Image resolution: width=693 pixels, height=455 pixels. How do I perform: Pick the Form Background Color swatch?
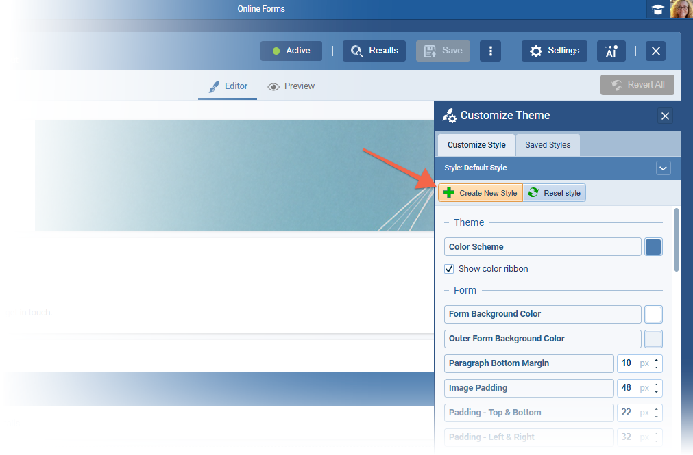click(653, 314)
